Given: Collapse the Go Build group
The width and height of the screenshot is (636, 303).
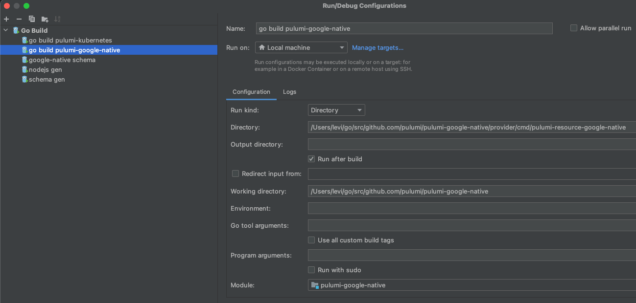Looking at the screenshot, I should pos(5,30).
